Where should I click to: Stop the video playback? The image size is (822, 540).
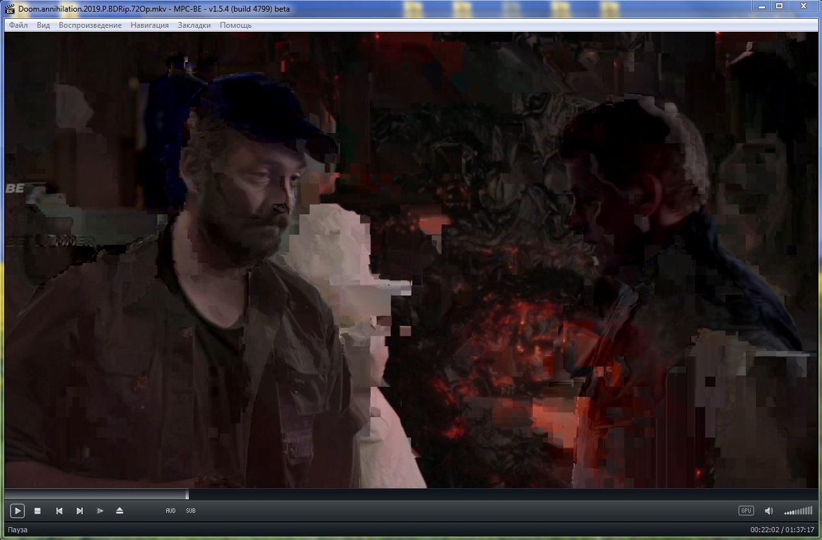[x=38, y=511]
